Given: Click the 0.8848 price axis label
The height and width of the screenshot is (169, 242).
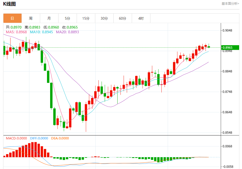Looking at the screenshot, I should 227,71.
